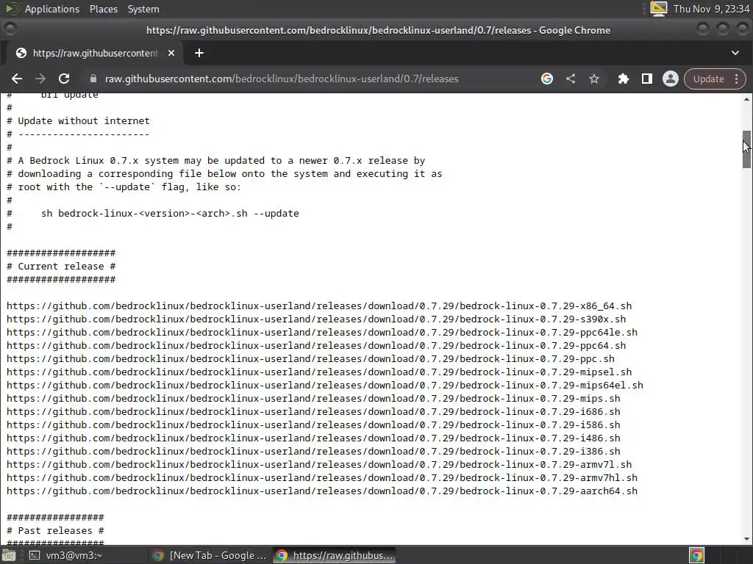753x564 pixels.
Task: Close the raw.githubusercontent tab
Action: pyautogui.click(x=171, y=53)
